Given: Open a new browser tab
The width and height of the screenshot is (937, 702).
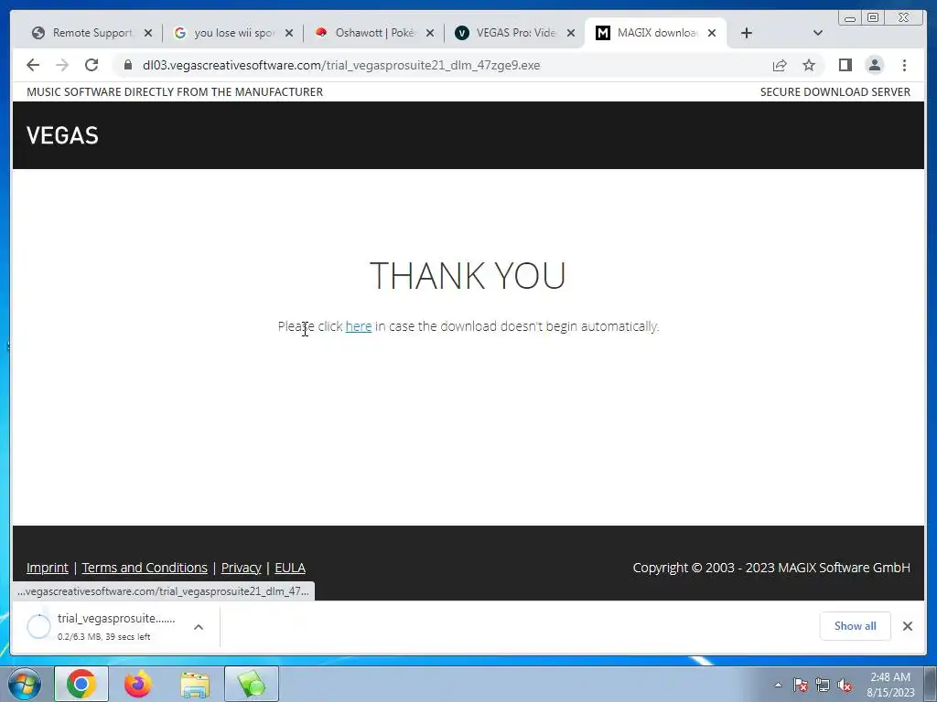Looking at the screenshot, I should pos(747,33).
